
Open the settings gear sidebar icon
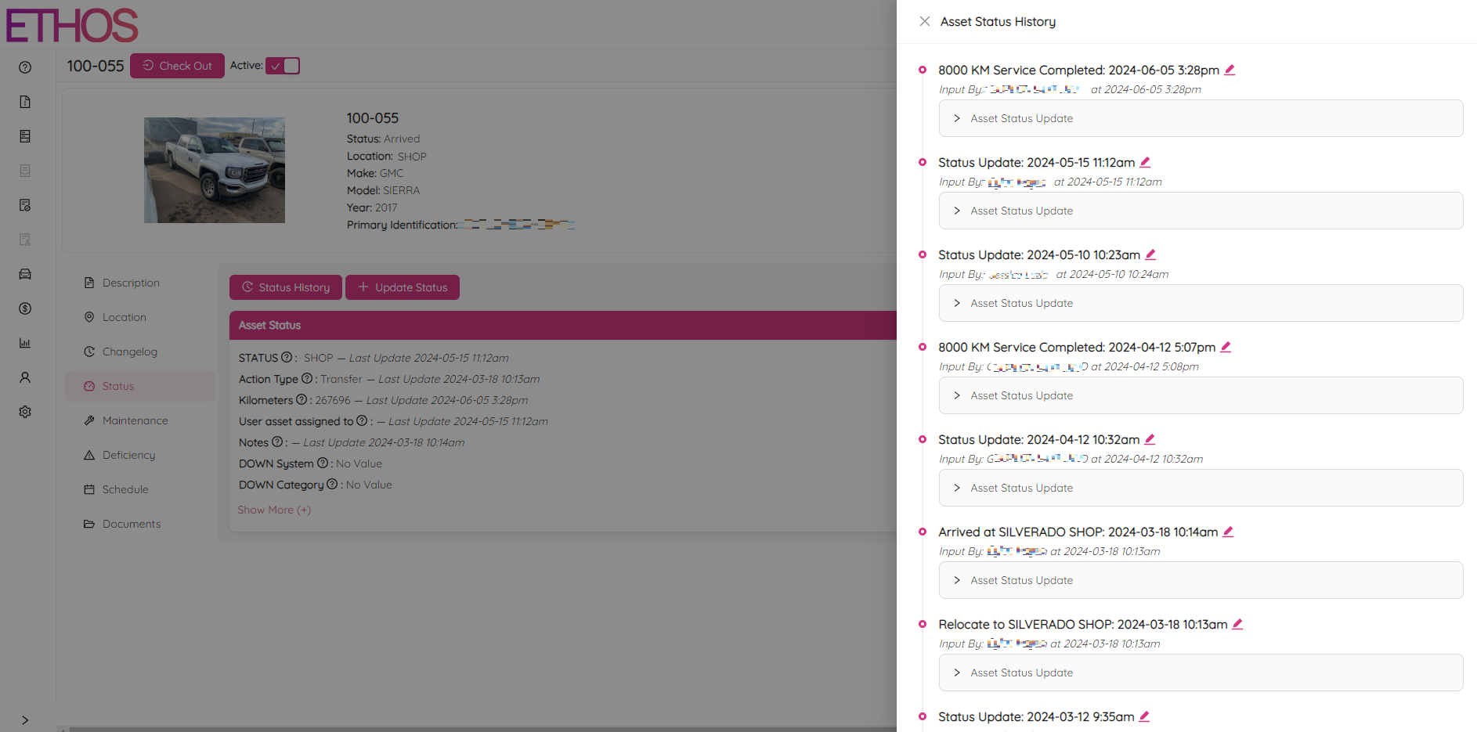(25, 412)
